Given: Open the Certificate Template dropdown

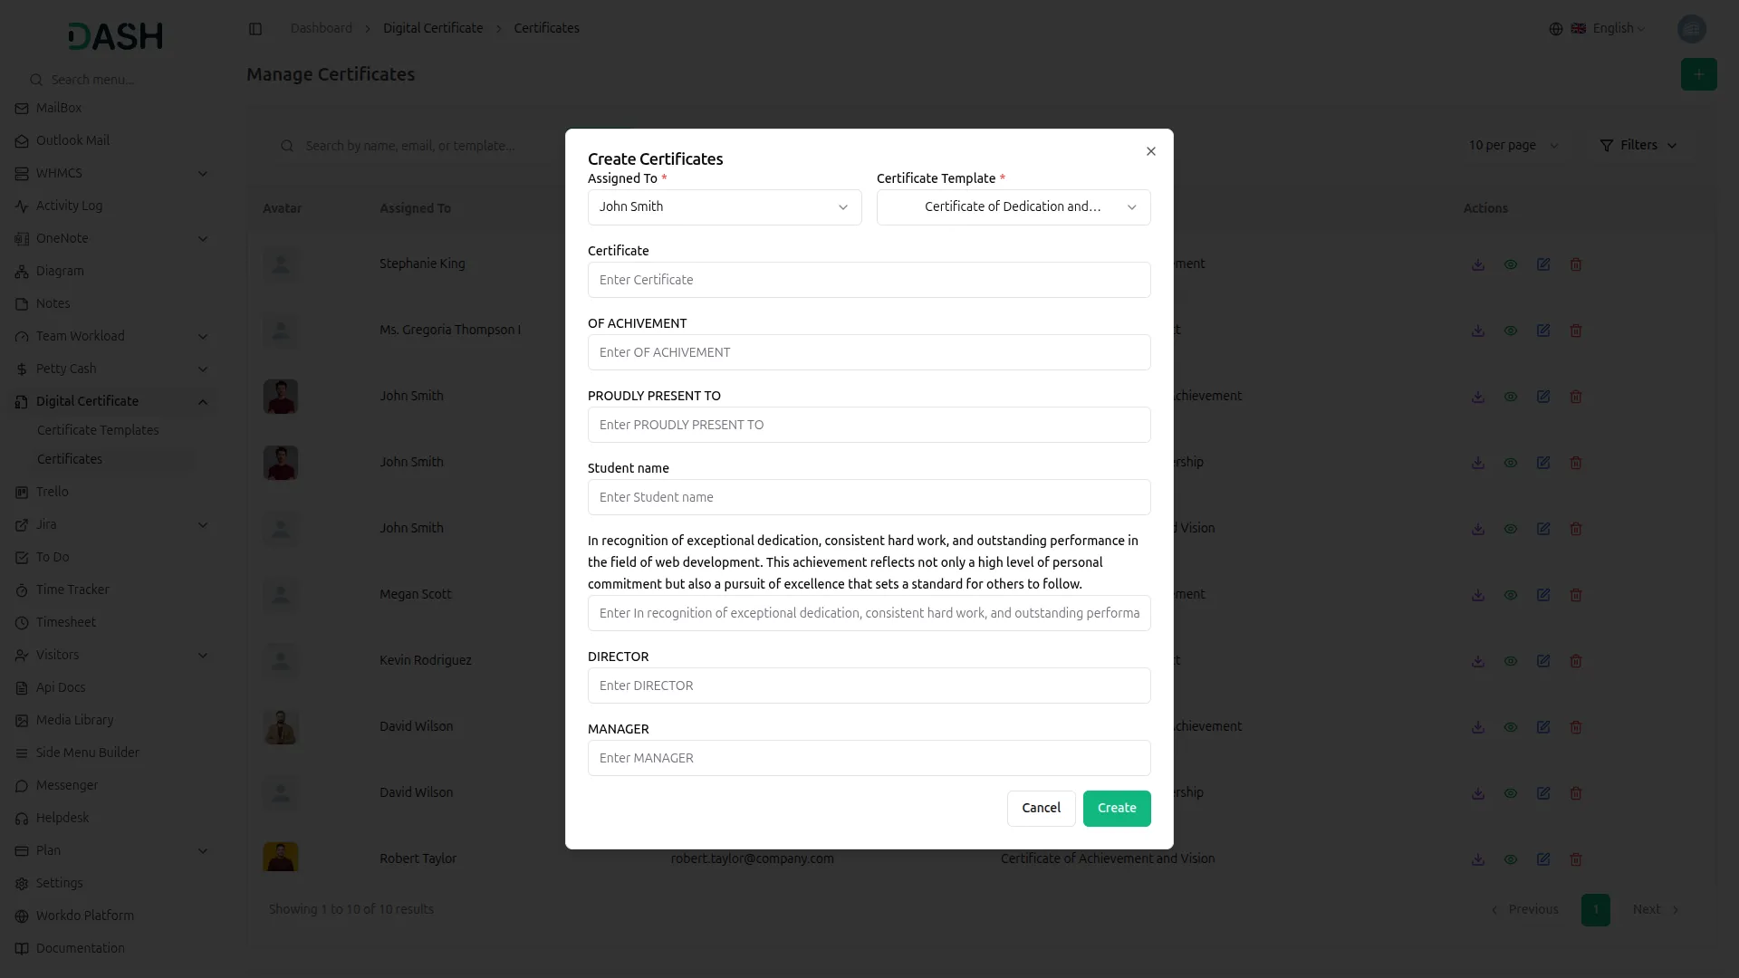Looking at the screenshot, I should click(1014, 207).
